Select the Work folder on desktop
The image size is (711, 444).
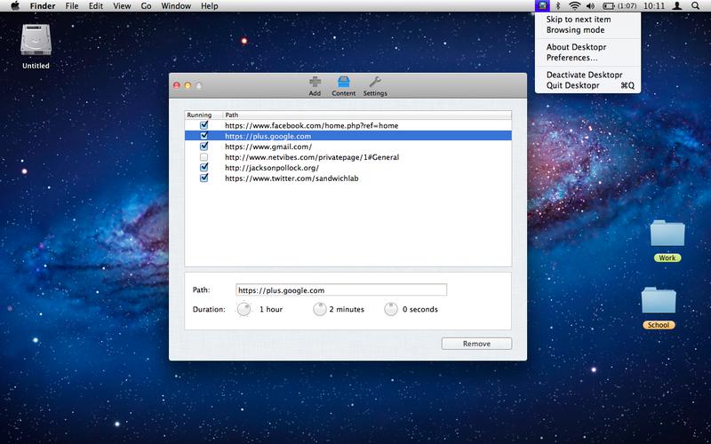(x=667, y=241)
